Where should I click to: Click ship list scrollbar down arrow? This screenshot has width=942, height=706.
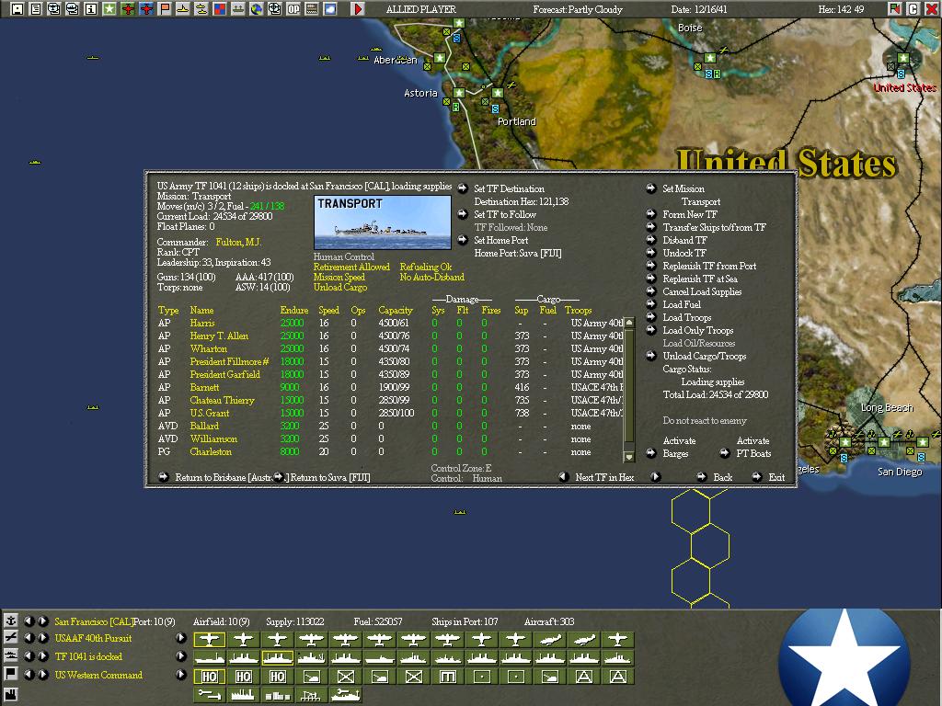[x=629, y=457]
